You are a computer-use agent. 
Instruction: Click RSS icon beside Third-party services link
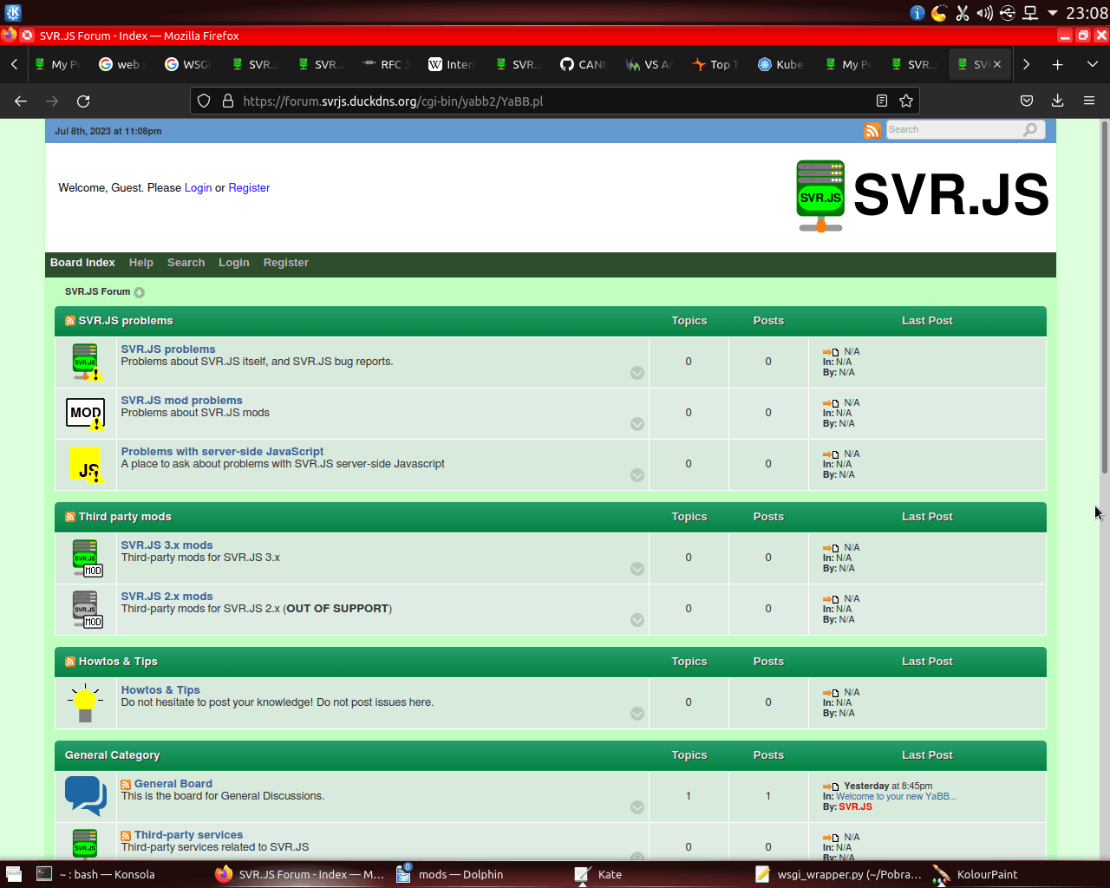[x=126, y=836]
